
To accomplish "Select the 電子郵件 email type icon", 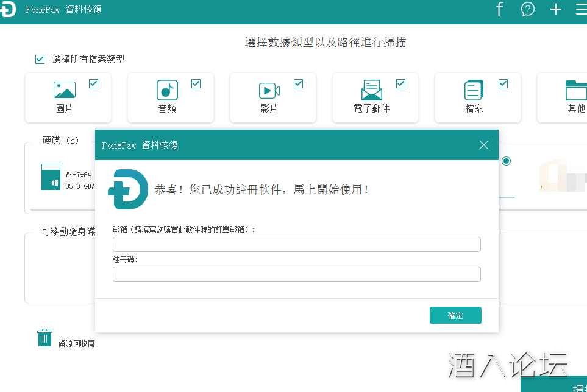I will (x=372, y=89).
